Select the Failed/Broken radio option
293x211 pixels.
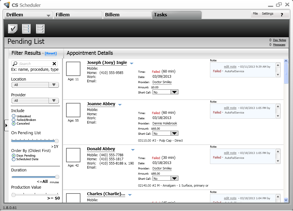[14, 120]
